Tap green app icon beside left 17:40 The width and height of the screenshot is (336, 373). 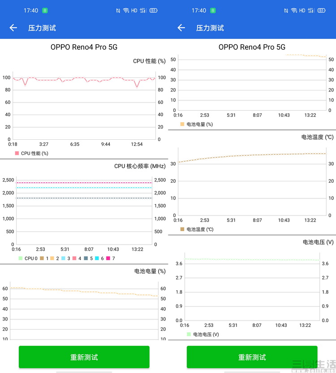(x=45, y=10)
